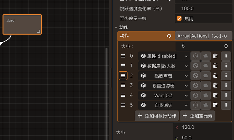Open the dropdown arrow of 设置过滤器 resource
234x140 pixels.
tap(186, 86)
